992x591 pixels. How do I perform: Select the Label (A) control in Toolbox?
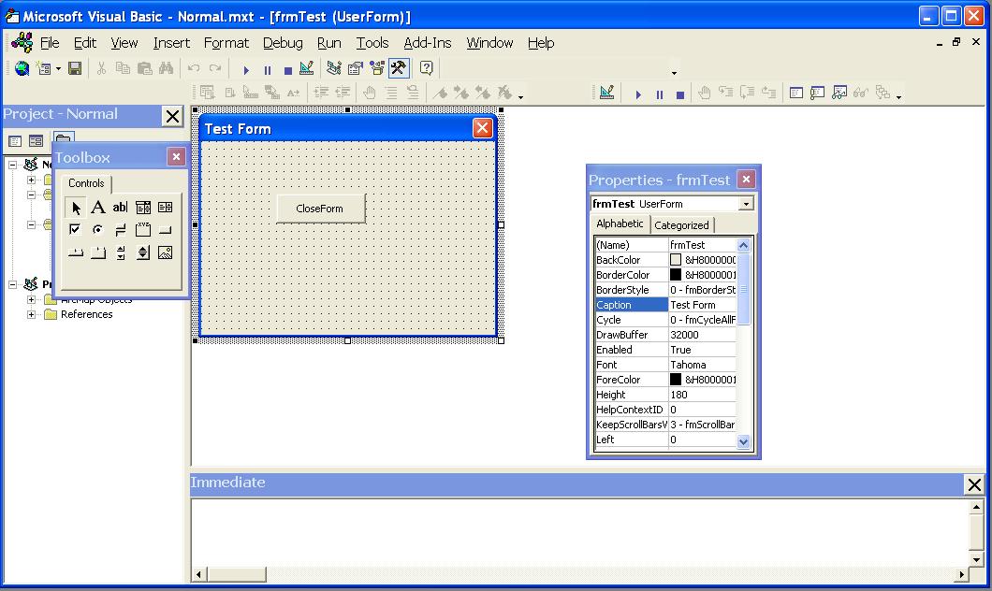click(x=98, y=208)
